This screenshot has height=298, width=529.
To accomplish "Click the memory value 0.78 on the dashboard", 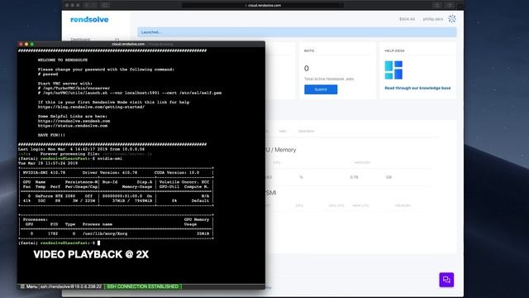I will point(354,177).
